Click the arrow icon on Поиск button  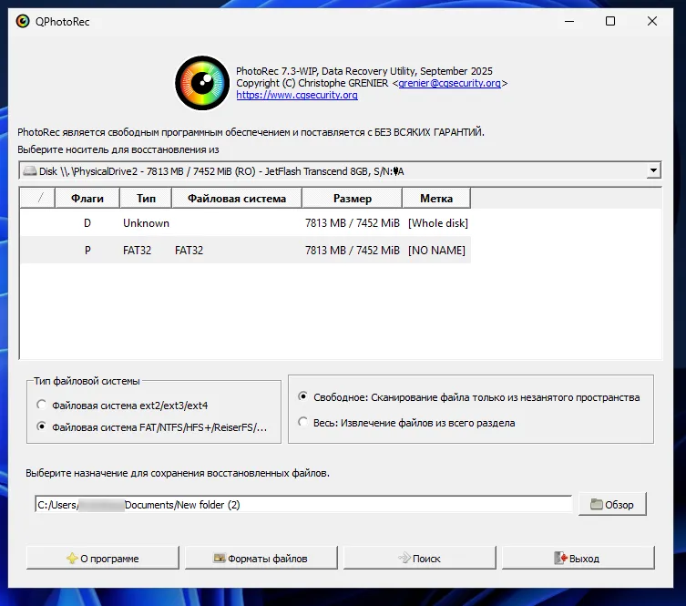tap(404, 559)
